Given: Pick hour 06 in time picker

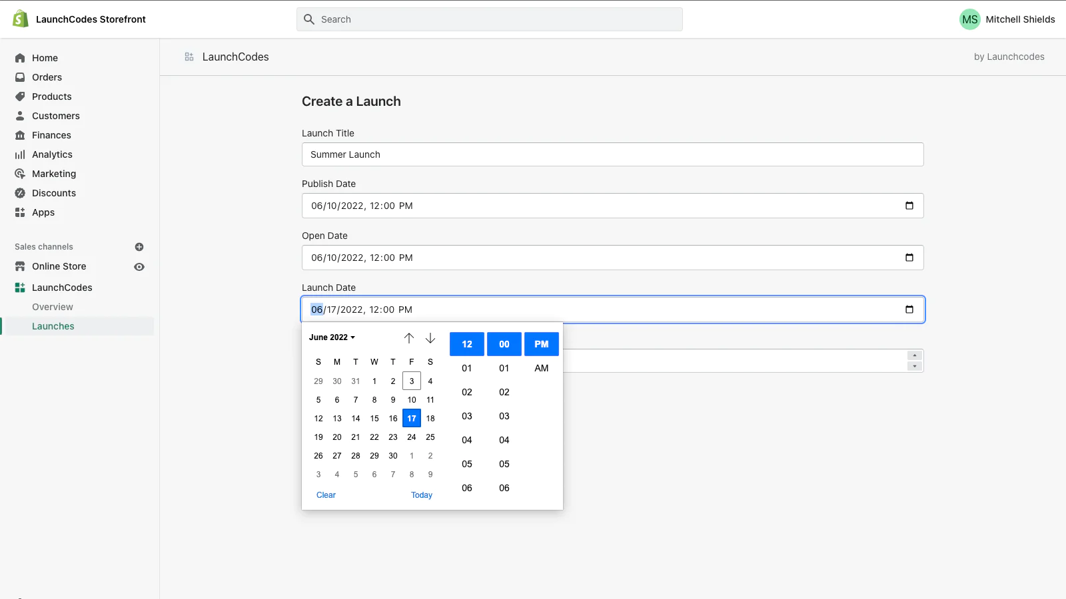Looking at the screenshot, I should (x=467, y=488).
